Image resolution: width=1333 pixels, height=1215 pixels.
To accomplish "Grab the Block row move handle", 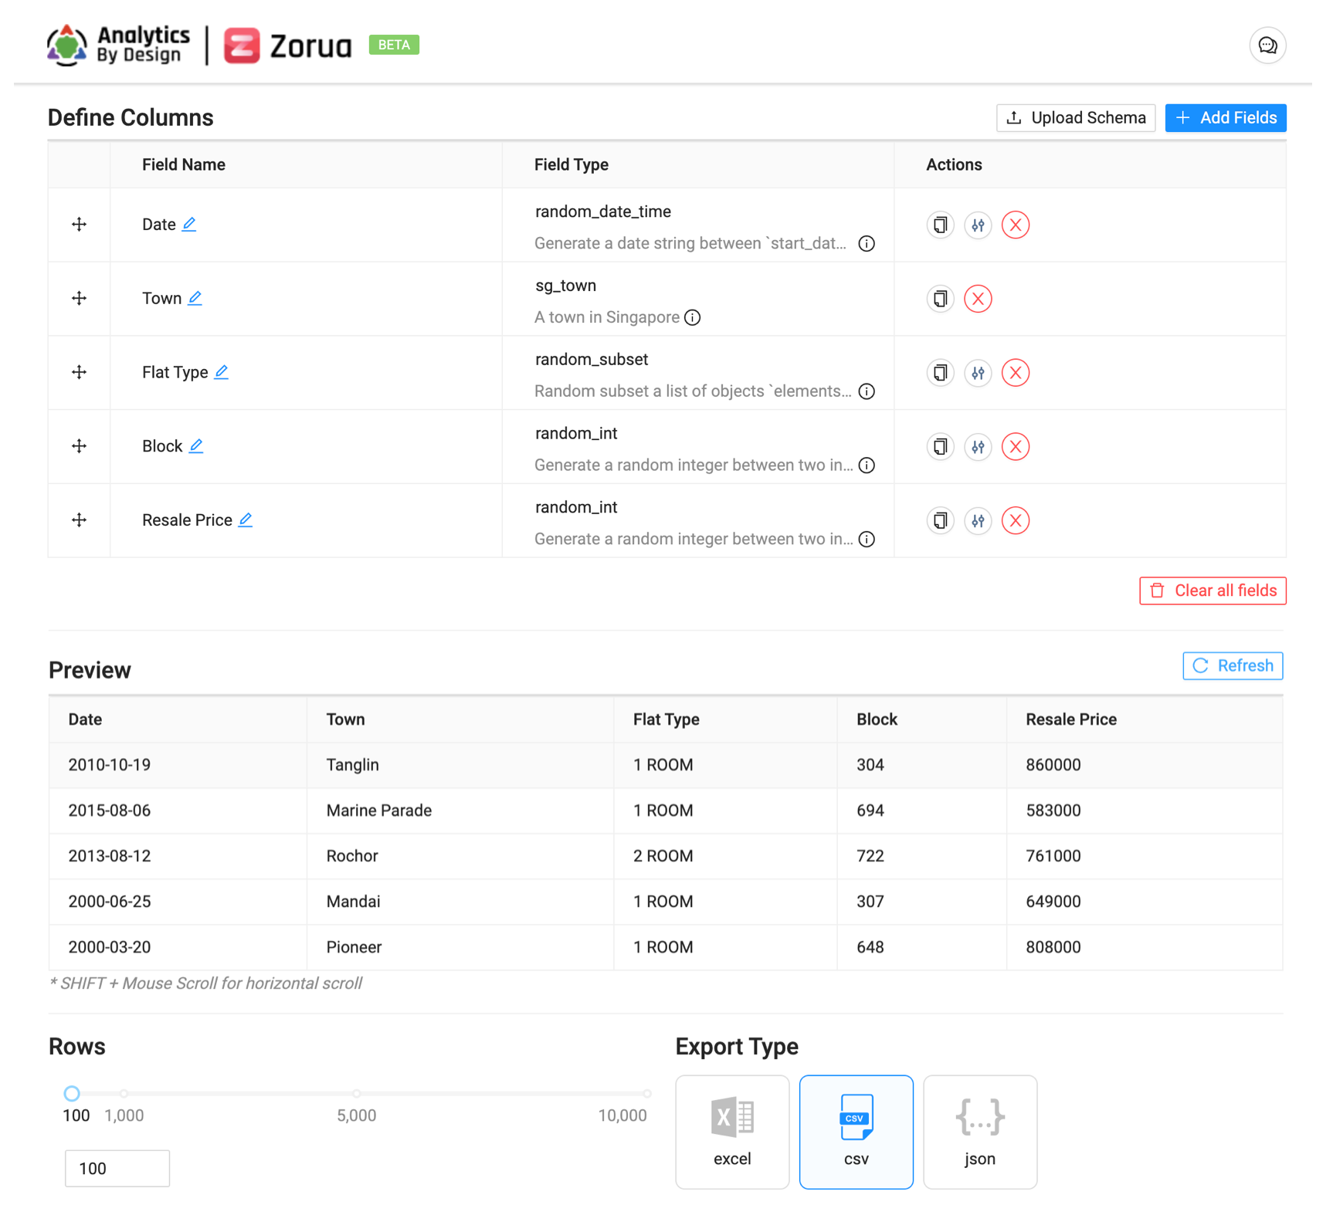I will click(79, 446).
